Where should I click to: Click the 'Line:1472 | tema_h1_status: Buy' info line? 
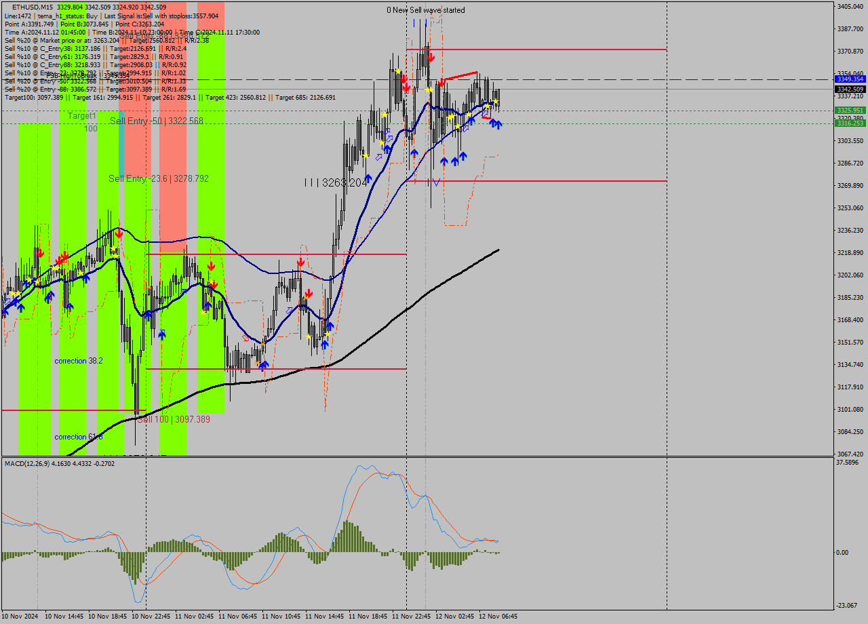[111, 16]
